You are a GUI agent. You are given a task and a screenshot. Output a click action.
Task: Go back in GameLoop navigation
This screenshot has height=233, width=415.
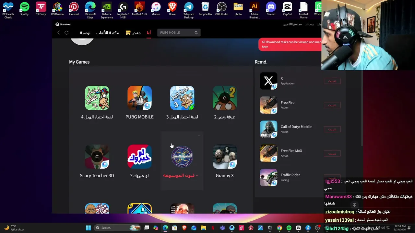[x=59, y=33]
